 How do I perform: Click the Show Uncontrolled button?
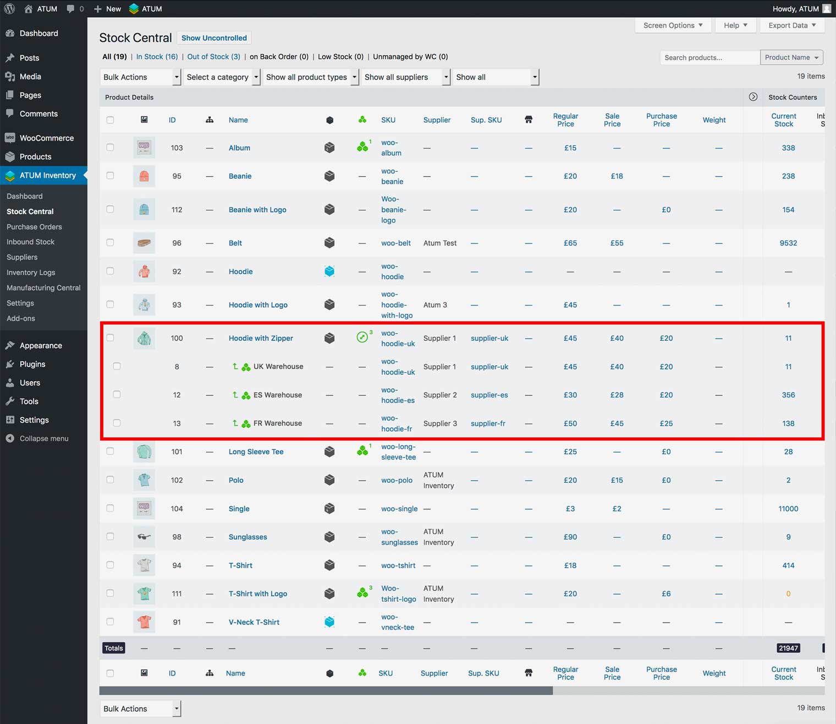(214, 38)
